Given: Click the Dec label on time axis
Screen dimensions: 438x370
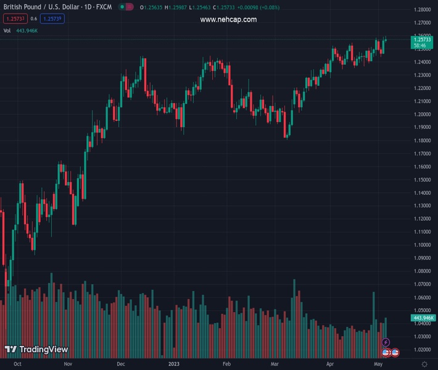Looking at the screenshot, I should click(121, 364).
